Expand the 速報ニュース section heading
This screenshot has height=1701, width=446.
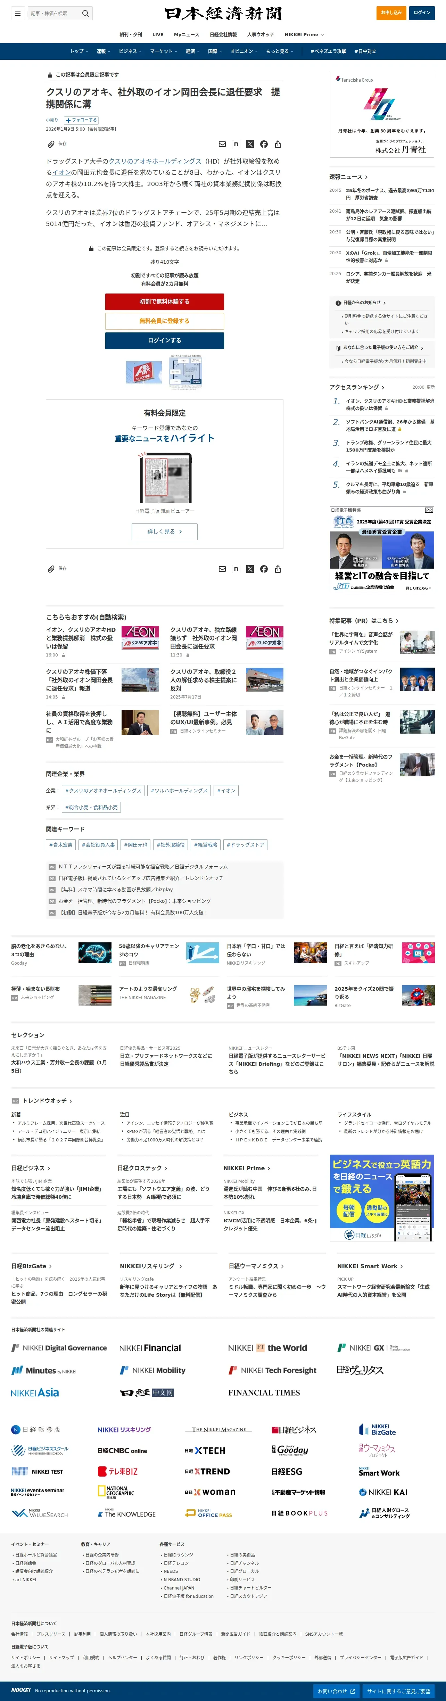pos(348,177)
